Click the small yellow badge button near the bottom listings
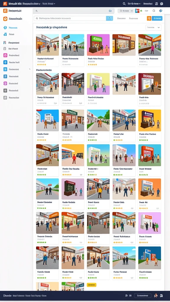The image size is (170, 302). (x=91, y=285)
